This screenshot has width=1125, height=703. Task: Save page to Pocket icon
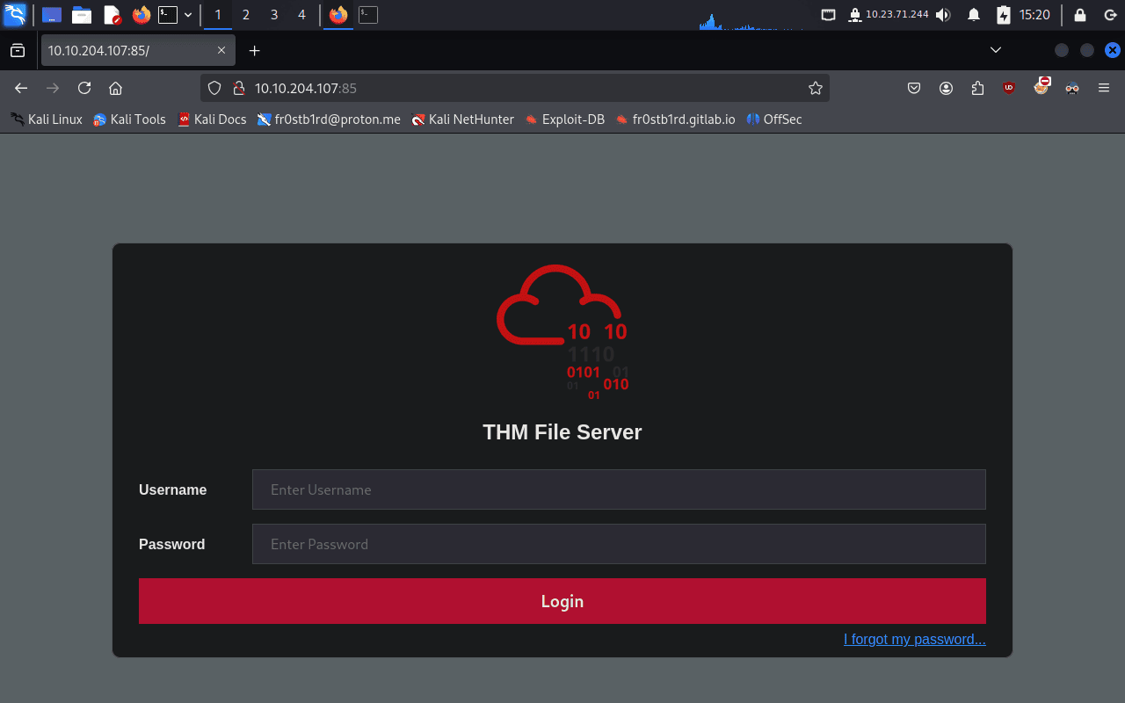point(914,88)
